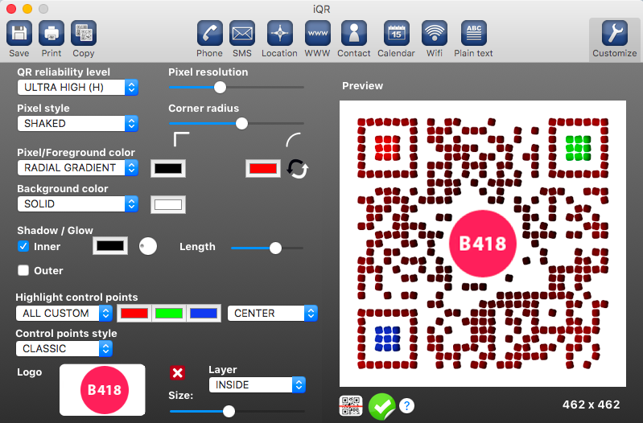This screenshot has height=423, width=643.
Task: Open the ALL CUSTOM highlight dropdown
Action: click(64, 313)
